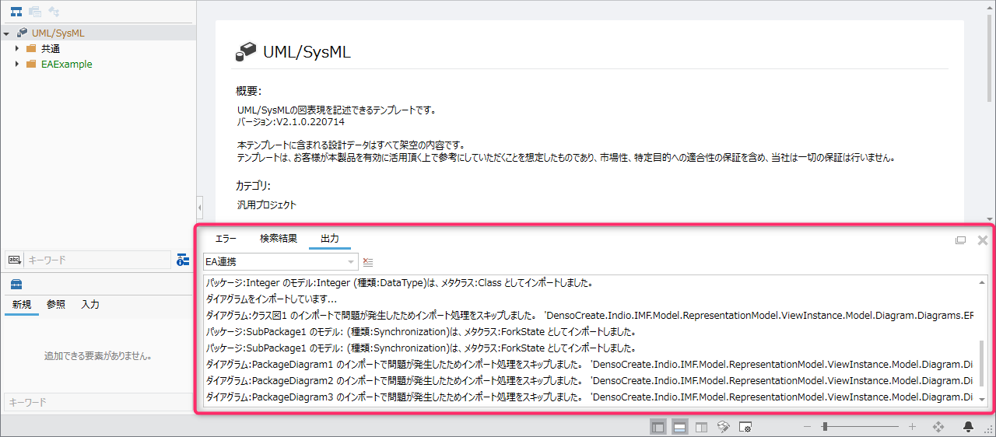The image size is (996, 437).
Task: Click the grayed document list icon in navigator
Action: [x=35, y=12]
